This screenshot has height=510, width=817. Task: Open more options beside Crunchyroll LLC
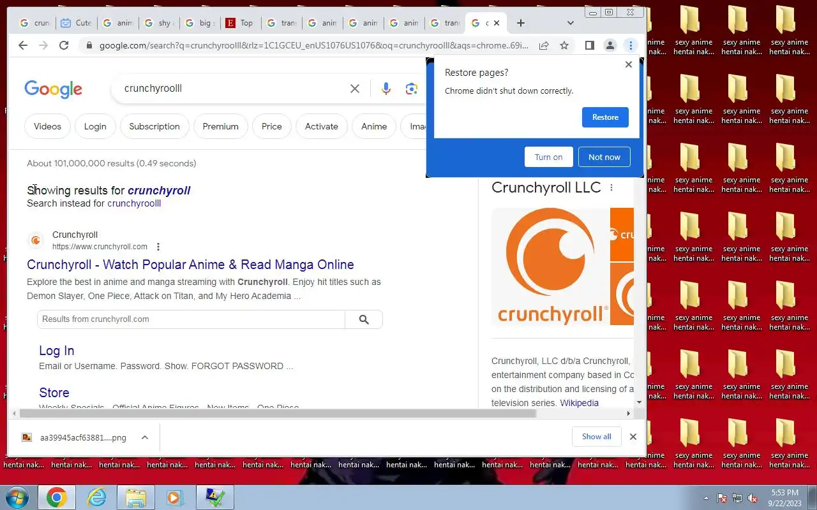(611, 187)
